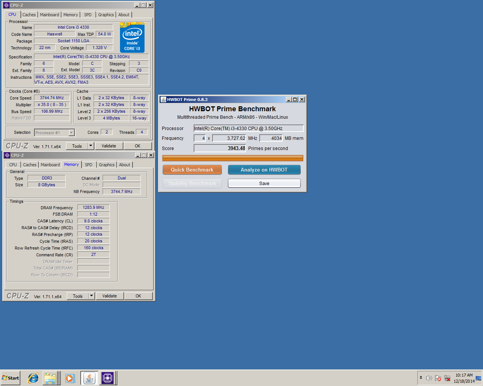Click OK in CPU-Z memory window
483x386 pixels.
pyautogui.click(x=138, y=296)
